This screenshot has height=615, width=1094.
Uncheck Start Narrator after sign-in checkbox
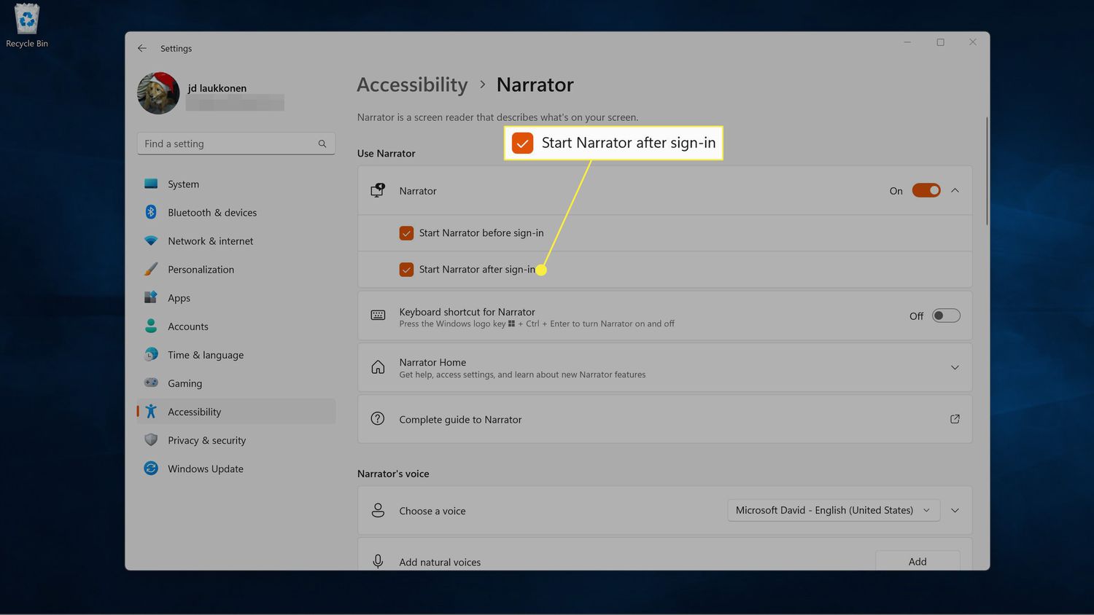[x=406, y=270]
